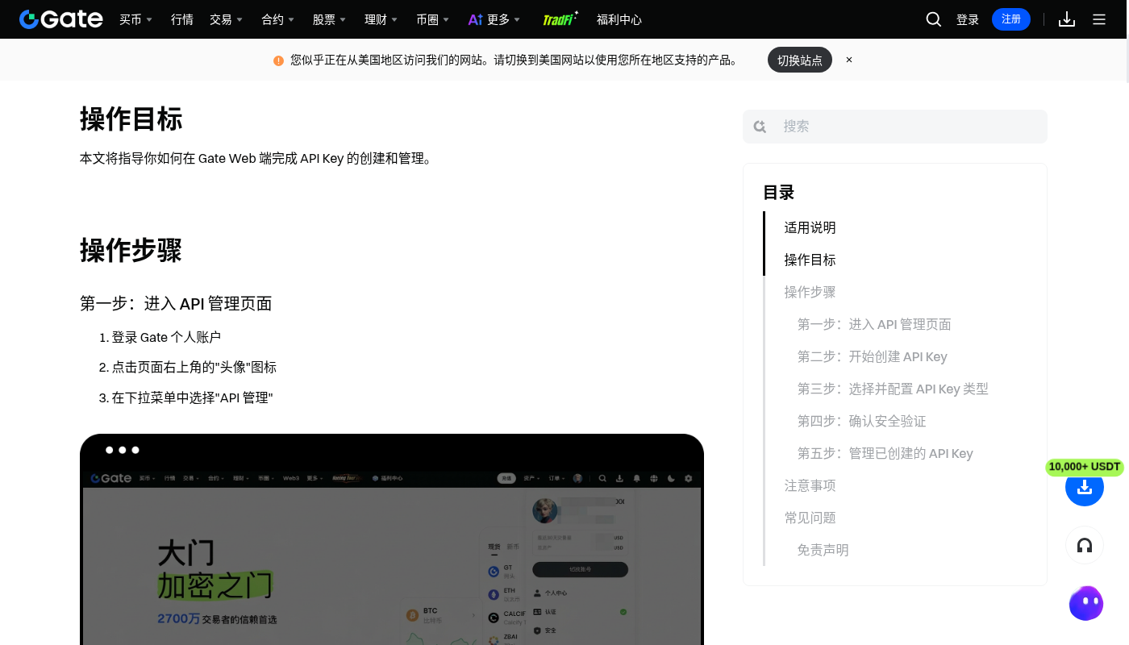Open the purple chatbot assistant icon
1129x645 pixels.
1086,603
